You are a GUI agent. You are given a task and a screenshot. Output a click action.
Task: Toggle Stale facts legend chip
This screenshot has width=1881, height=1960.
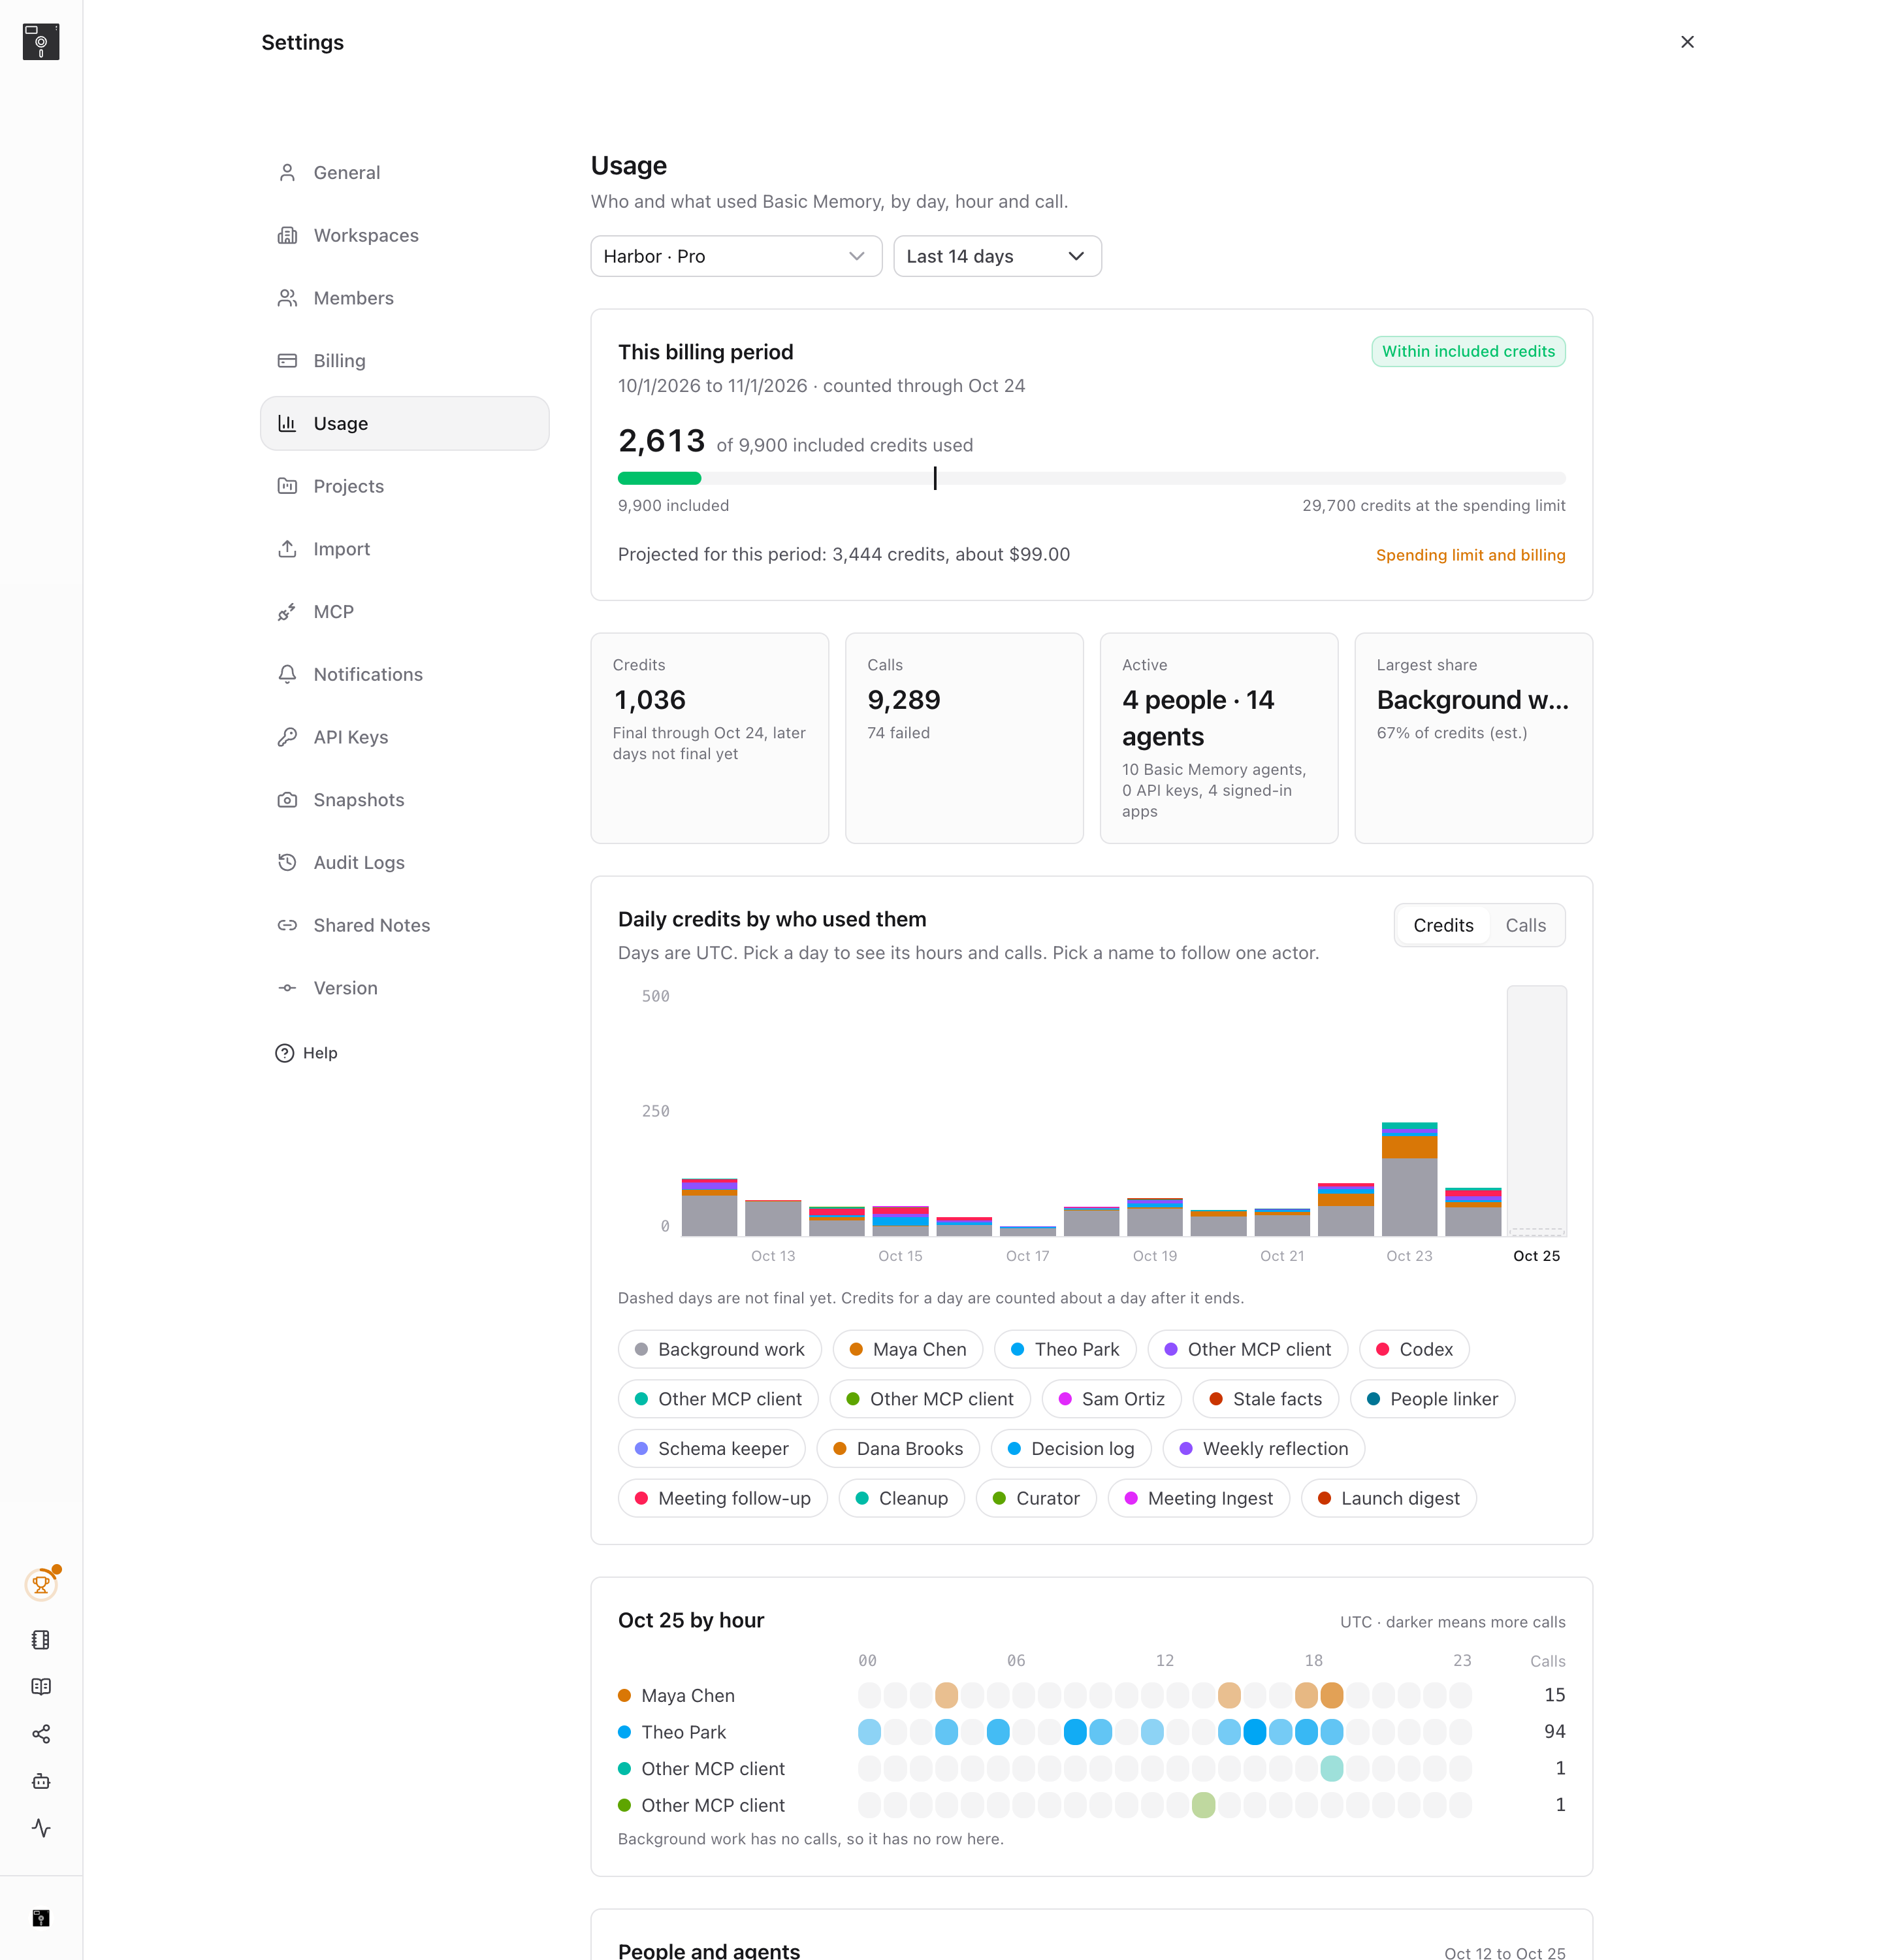pos(1264,1399)
